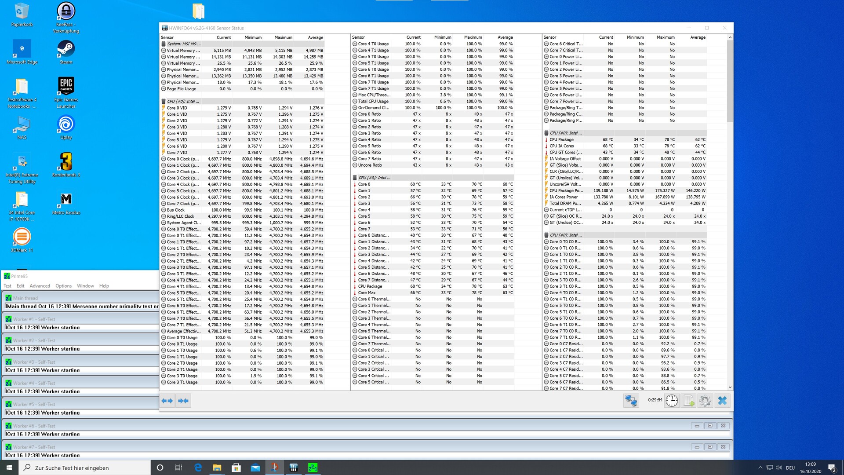
Task: Start logging with the sheet-plus icon
Action: (688, 401)
